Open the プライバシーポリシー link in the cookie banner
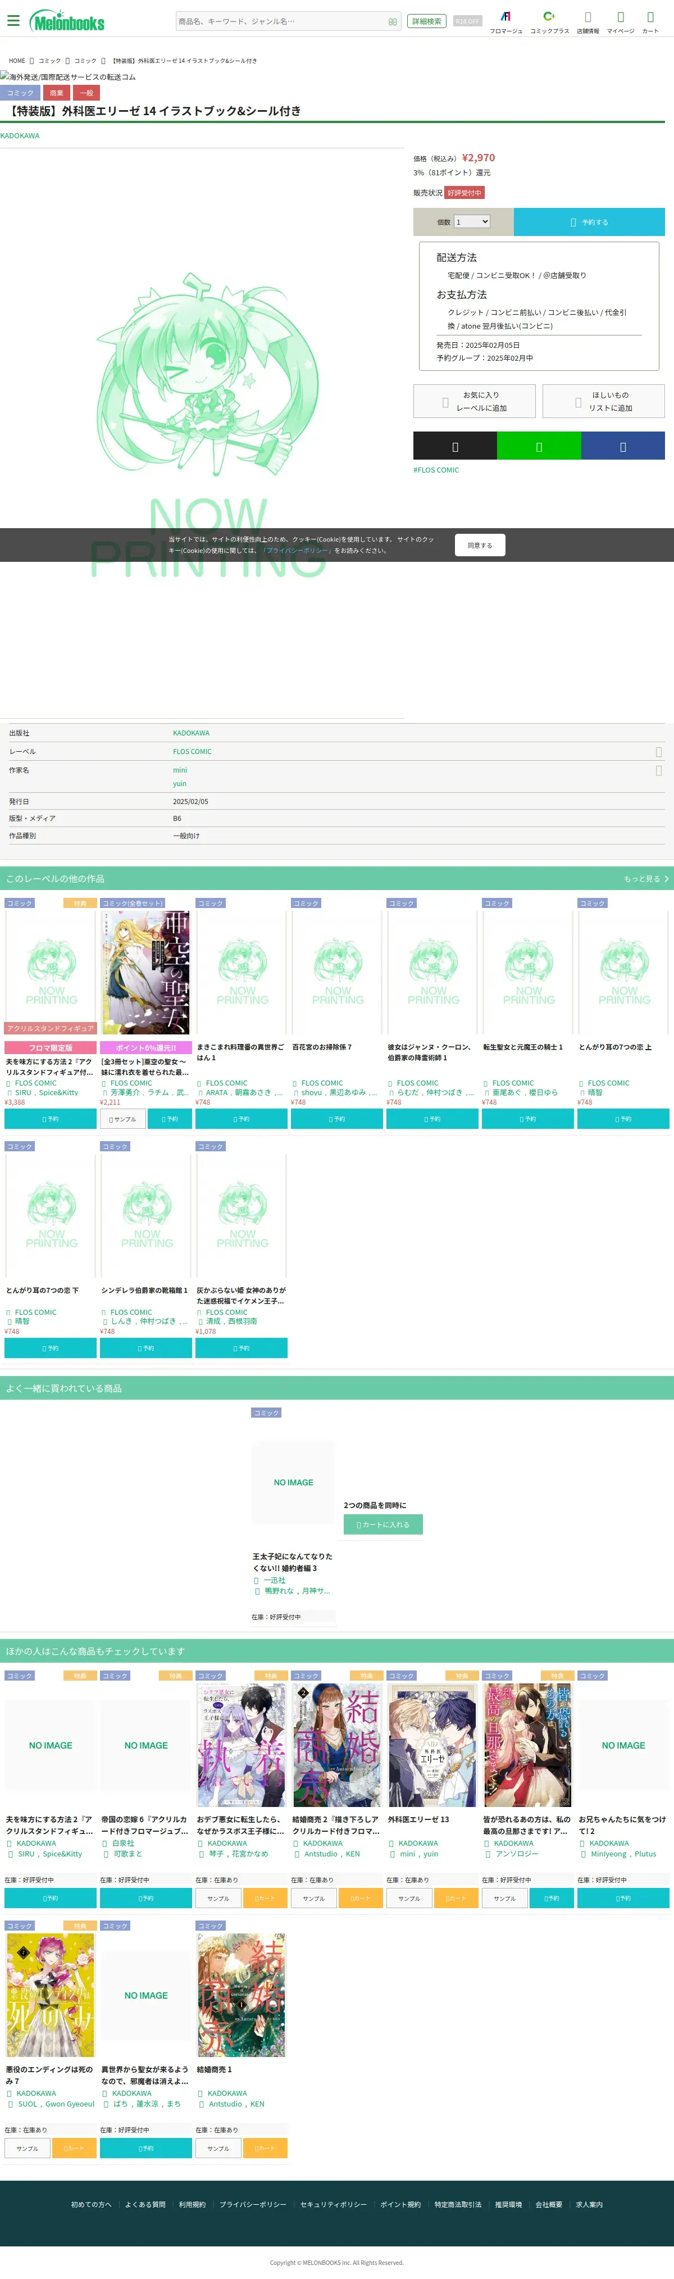 point(297,550)
